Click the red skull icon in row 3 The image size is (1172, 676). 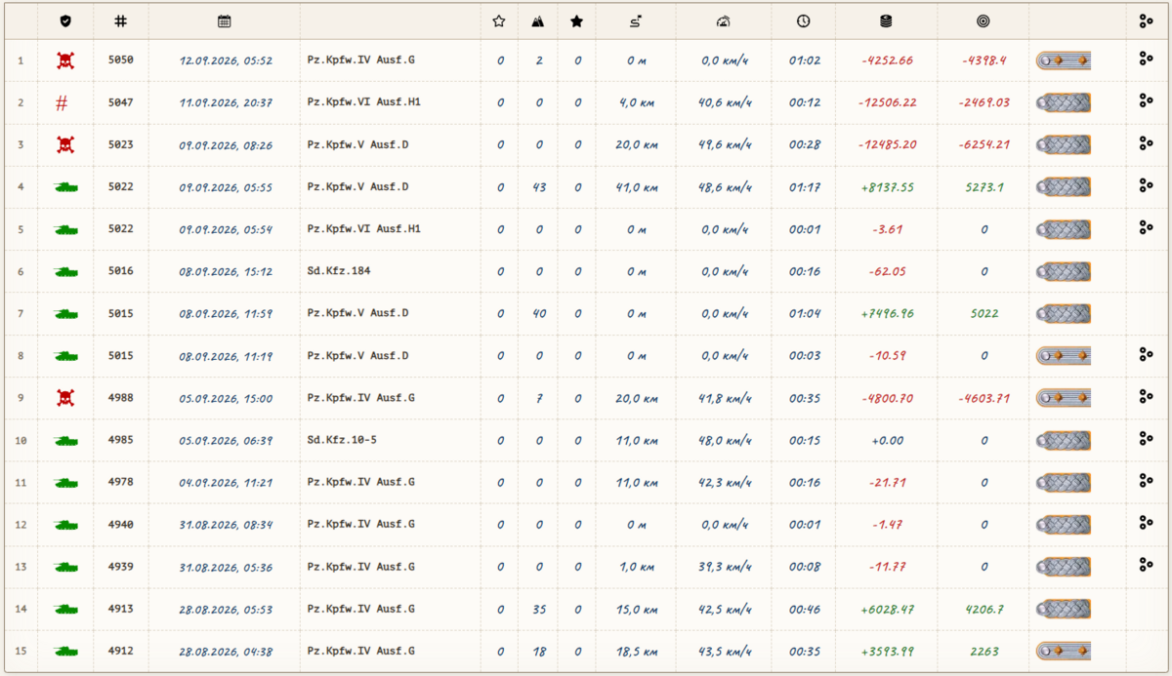point(65,144)
